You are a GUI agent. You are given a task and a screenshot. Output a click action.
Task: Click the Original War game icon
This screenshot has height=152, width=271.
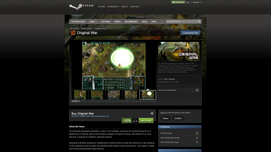73,33
